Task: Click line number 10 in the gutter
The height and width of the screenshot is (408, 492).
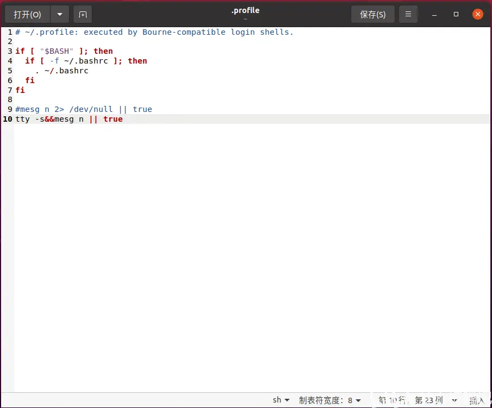Action: point(7,119)
